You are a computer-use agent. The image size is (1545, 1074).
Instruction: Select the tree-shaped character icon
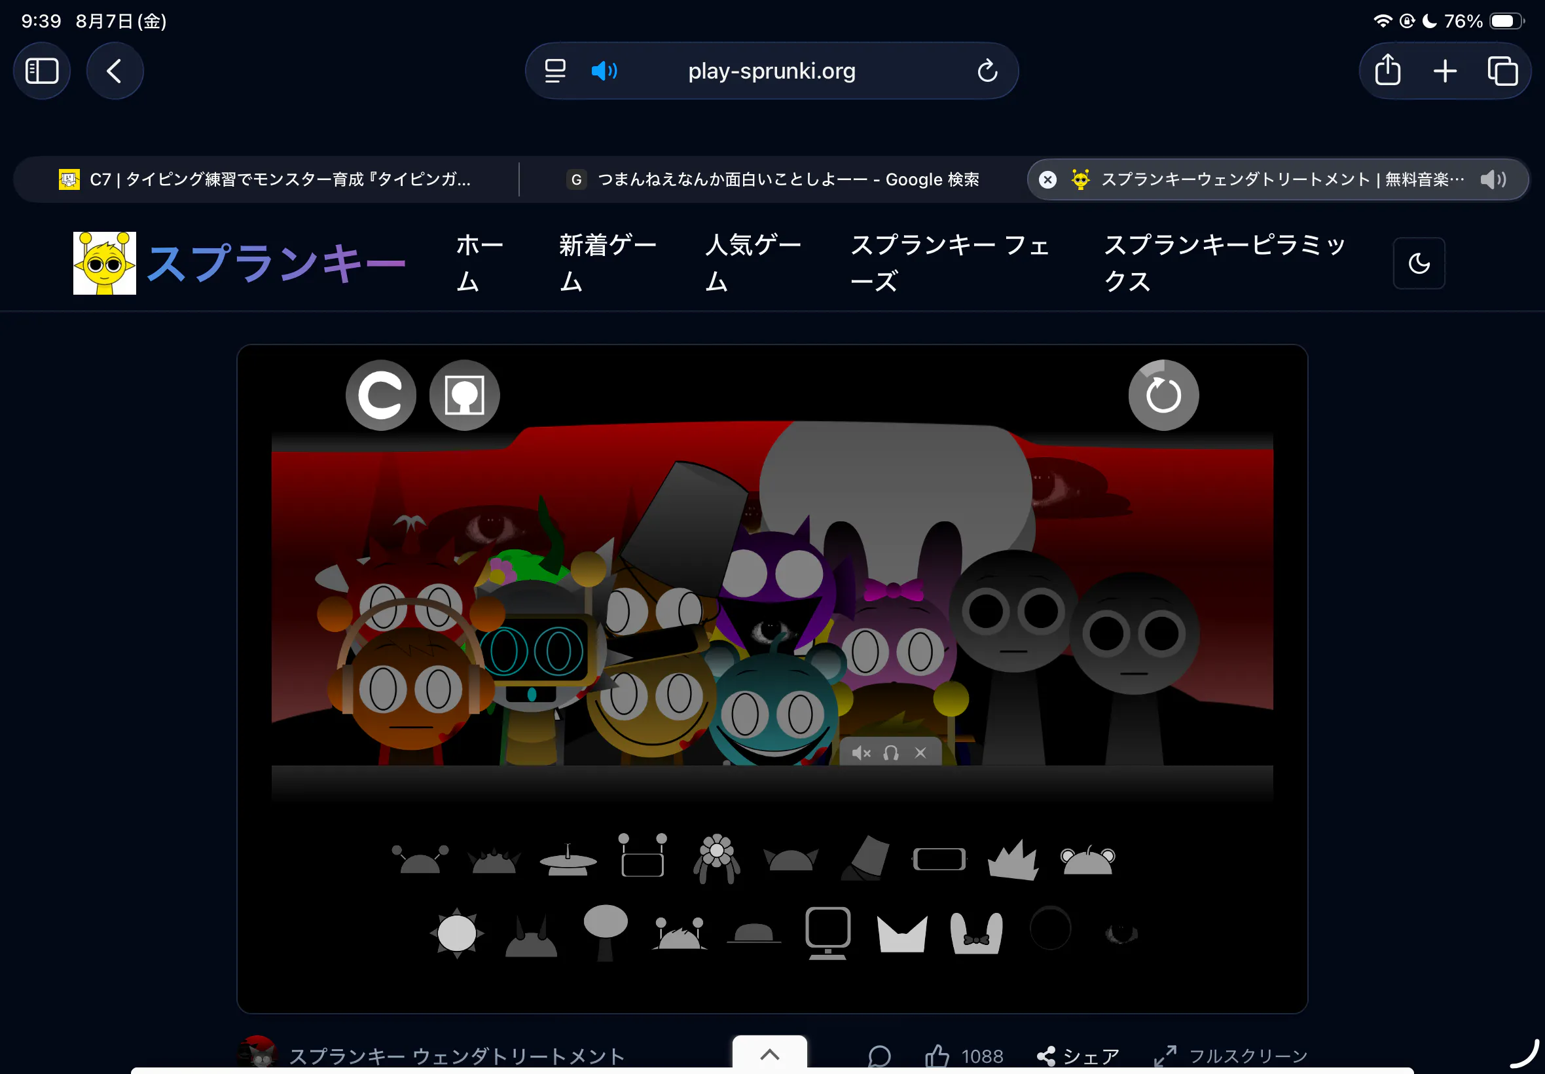tap(606, 933)
